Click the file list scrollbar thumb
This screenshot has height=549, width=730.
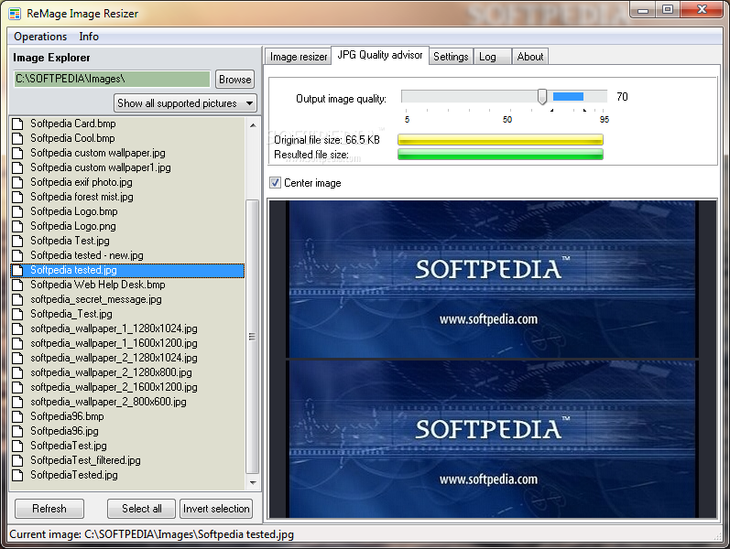[252, 336]
